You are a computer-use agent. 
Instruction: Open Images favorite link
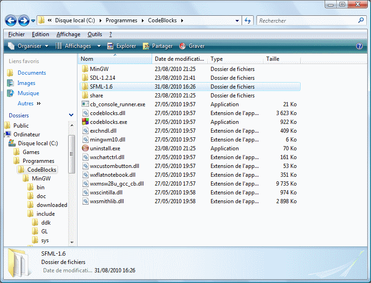(x=26, y=83)
